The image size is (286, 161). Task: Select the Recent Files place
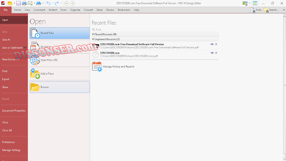tap(59, 33)
